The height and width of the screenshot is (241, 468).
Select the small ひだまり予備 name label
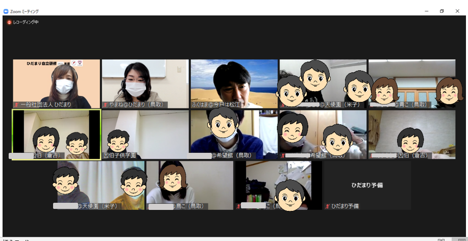pyautogui.click(x=345, y=206)
